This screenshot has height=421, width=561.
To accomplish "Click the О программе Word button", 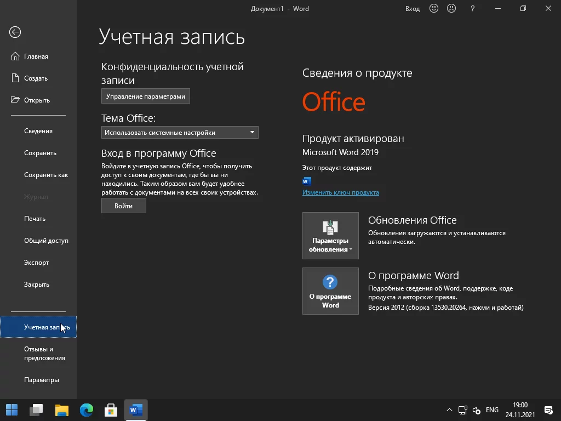I will [x=330, y=291].
